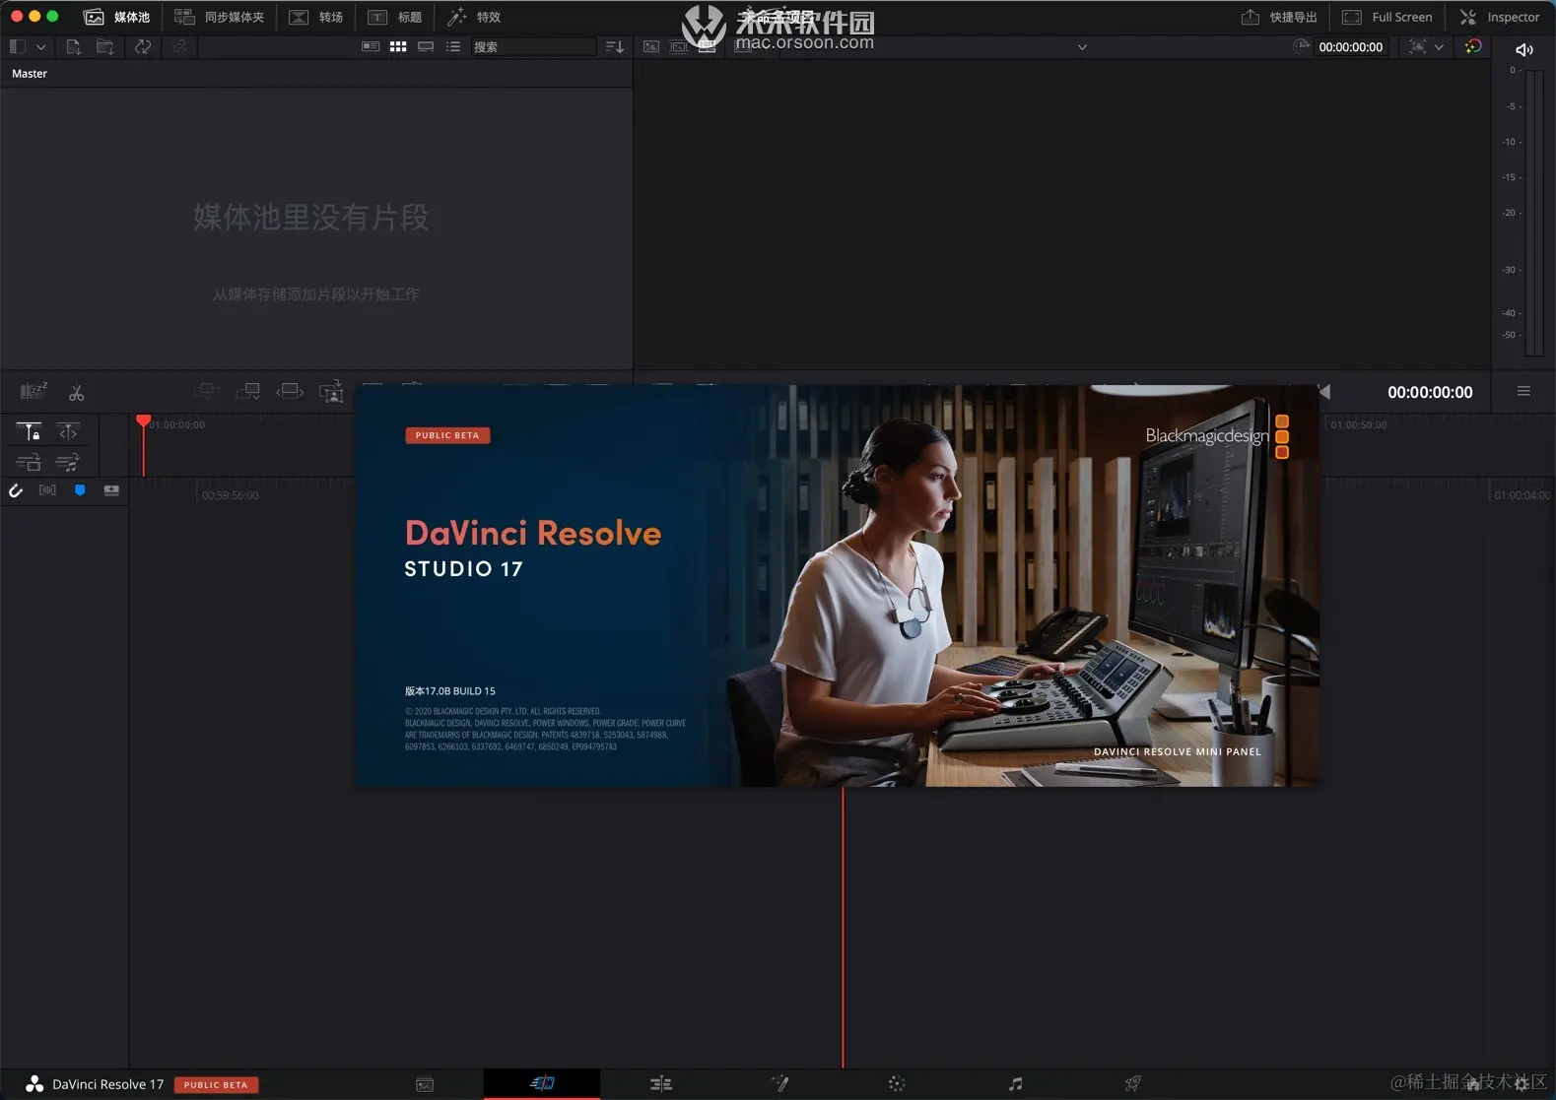Click the append to end icon
The image size is (1556, 1100).
click(x=248, y=392)
